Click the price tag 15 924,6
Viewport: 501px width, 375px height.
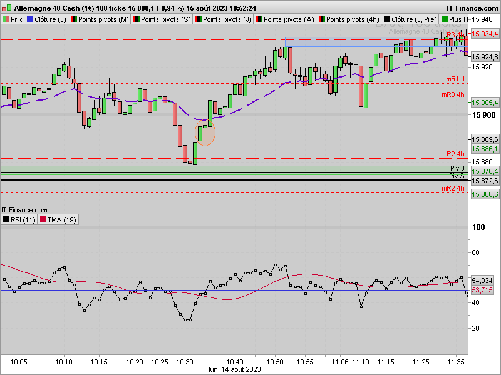(x=485, y=57)
